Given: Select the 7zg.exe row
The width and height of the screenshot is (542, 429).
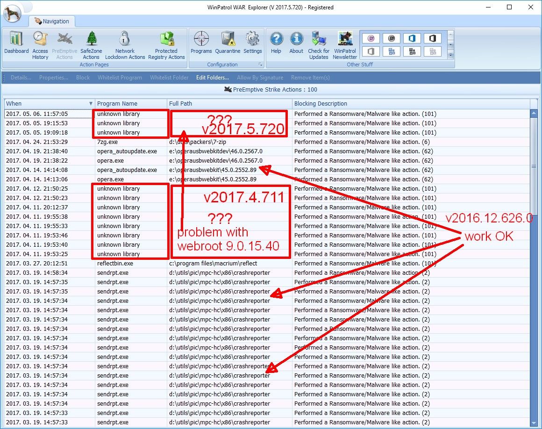Looking at the screenshot, I should pos(267,142).
